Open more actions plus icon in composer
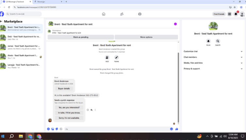The image size is (246, 140). click(48, 129)
